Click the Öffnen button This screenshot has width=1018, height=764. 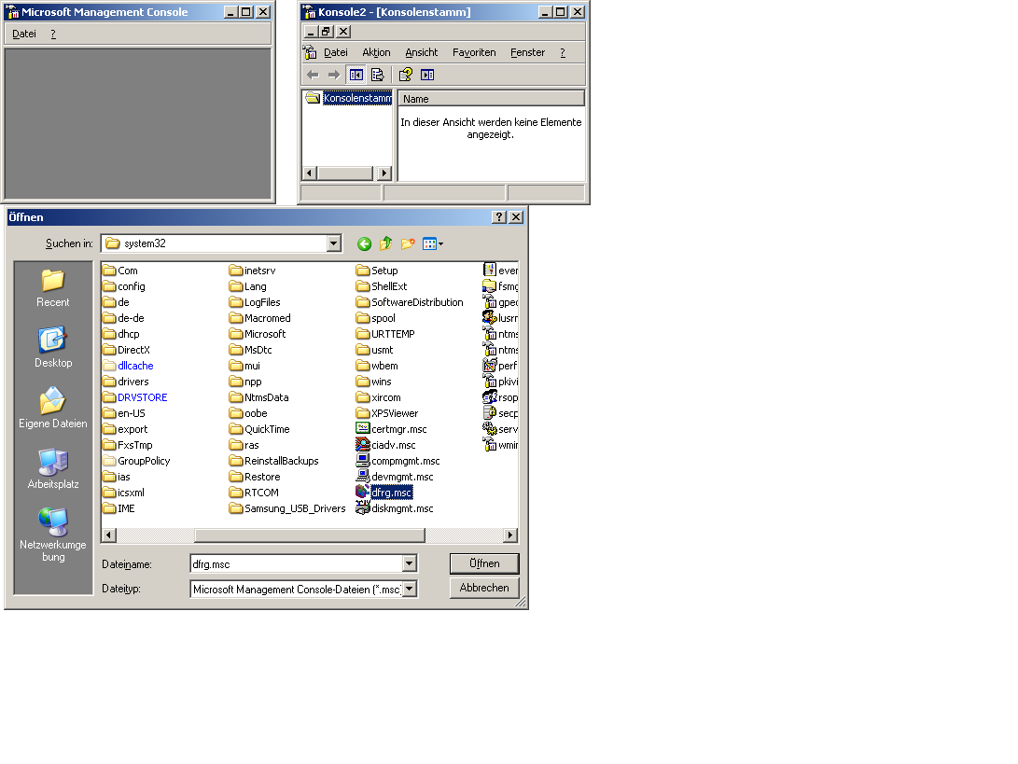(x=484, y=563)
